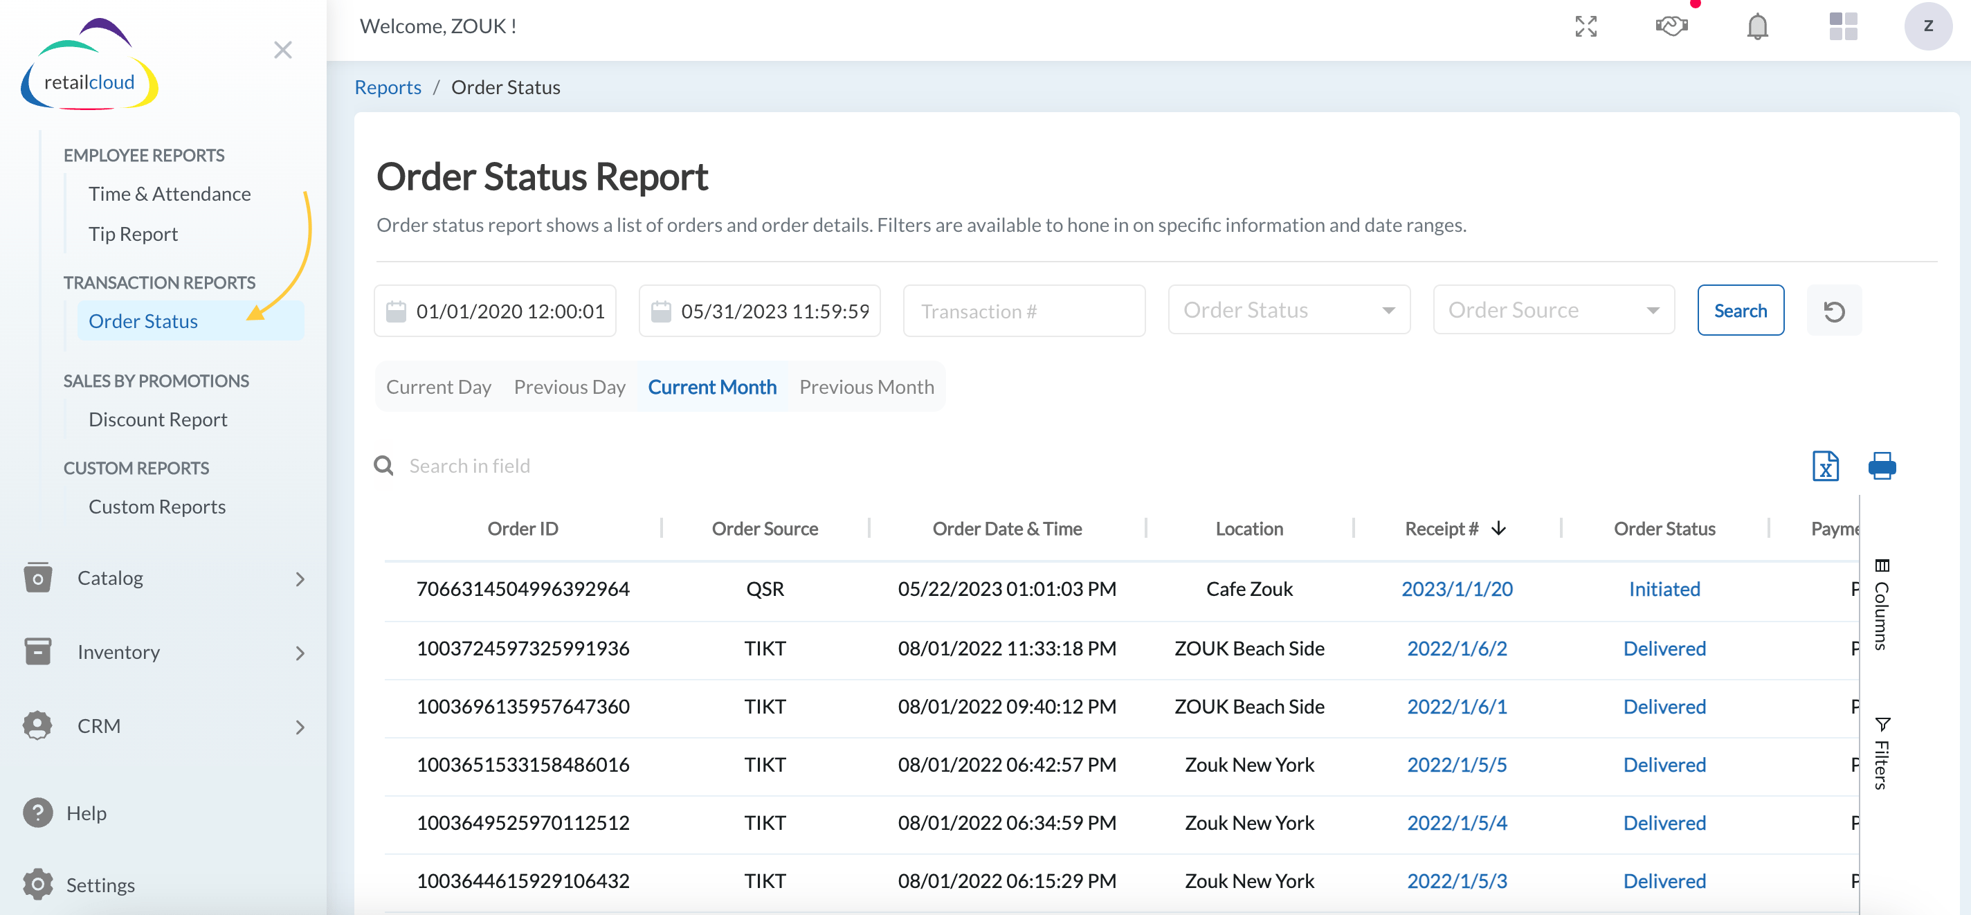Screen dimensions: 1971x915
Task: Select the Current Day tab
Action: [x=439, y=387]
